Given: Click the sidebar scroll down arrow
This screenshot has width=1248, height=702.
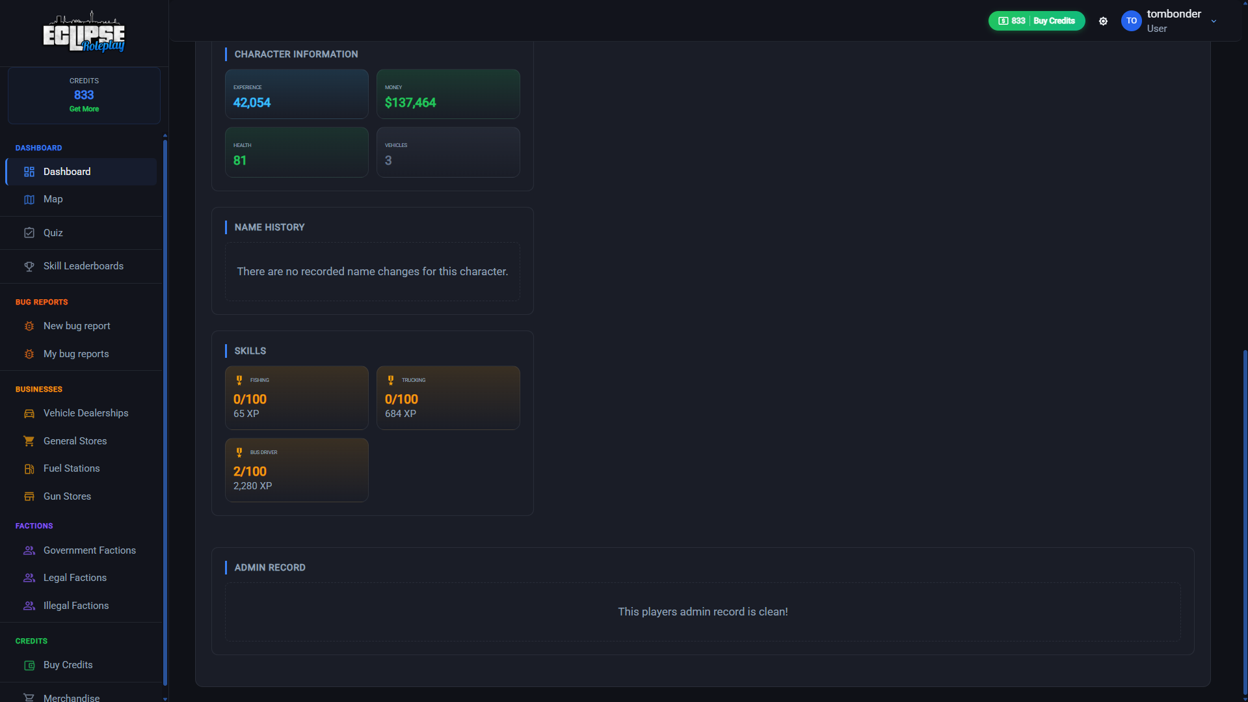Looking at the screenshot, I should coord(165,699).
